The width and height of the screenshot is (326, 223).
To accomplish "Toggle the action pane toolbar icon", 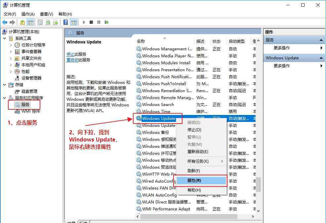I will (74, 22).
